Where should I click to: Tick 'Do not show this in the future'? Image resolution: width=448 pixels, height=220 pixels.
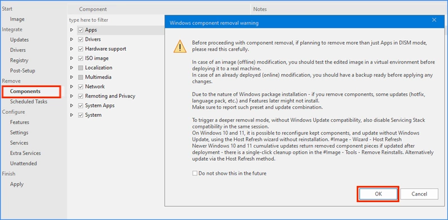(195, 173)
